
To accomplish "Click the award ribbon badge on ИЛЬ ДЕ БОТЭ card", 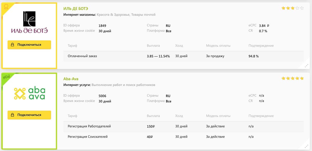I will (x=6, y=7).
